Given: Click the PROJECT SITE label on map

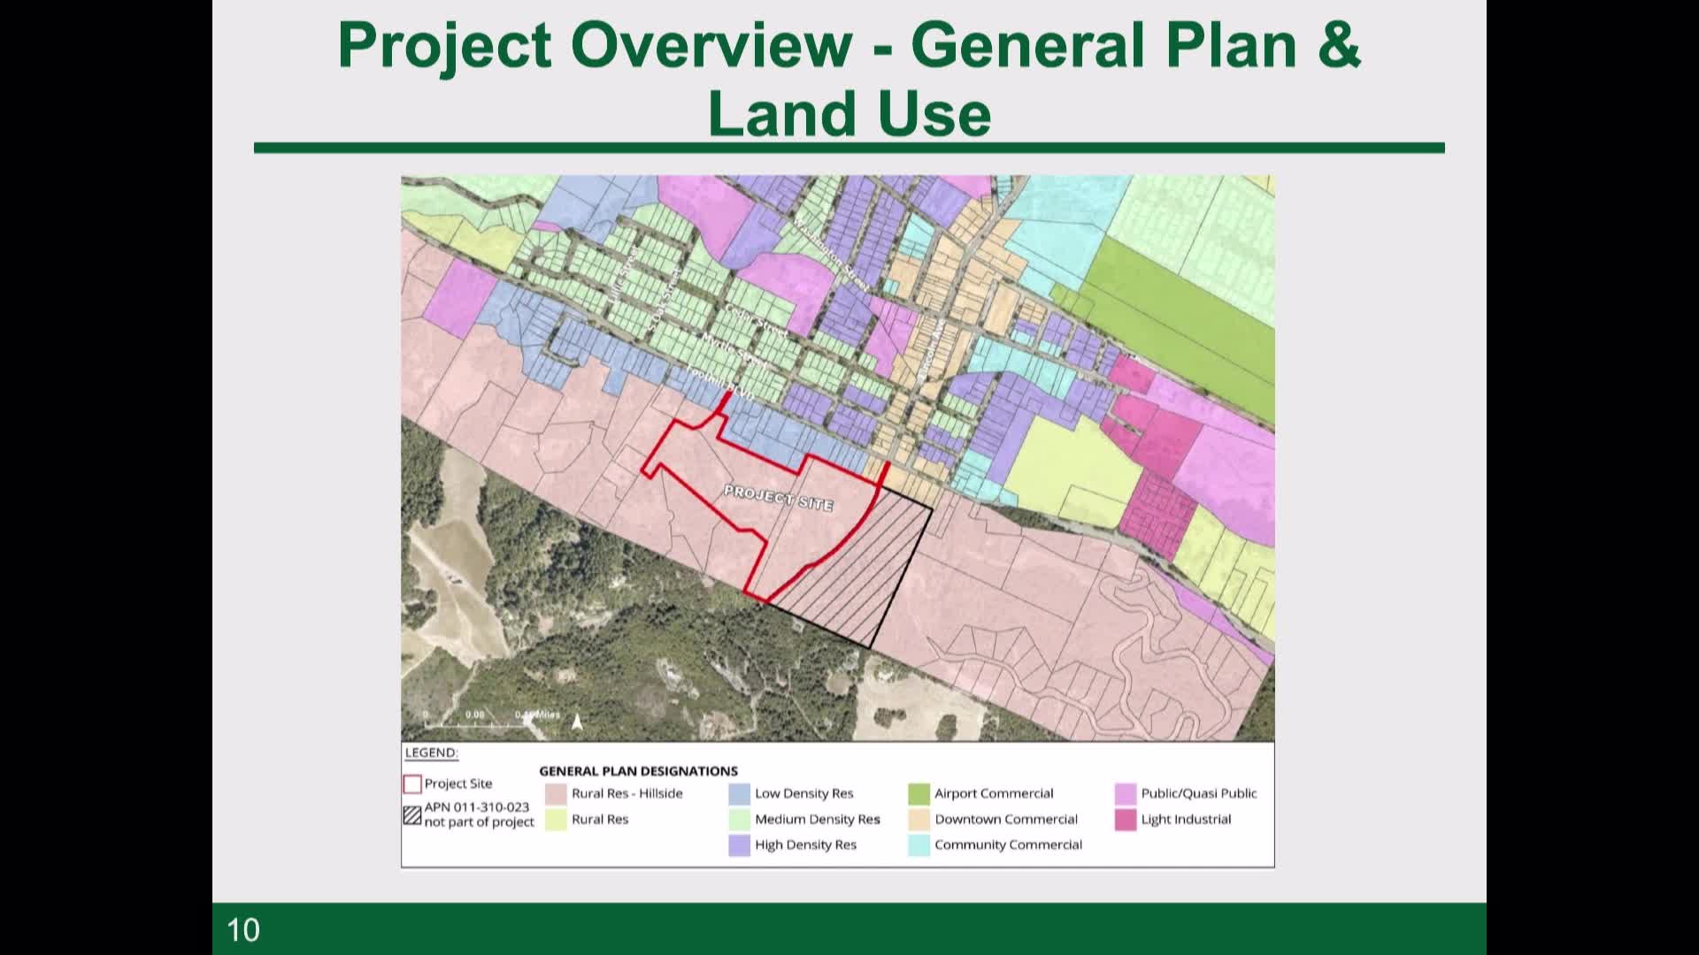Looking at the screenshot, I should click(778, 498).
